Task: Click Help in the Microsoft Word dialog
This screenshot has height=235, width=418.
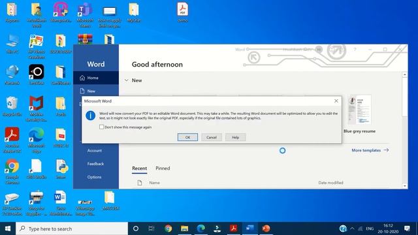Action: 235,137
